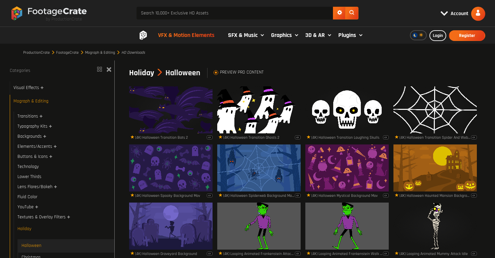Open Halloween Transition Spider And Web thumbnail
The height and width of the screenshot is (258, 495).
tap(435, 110)
